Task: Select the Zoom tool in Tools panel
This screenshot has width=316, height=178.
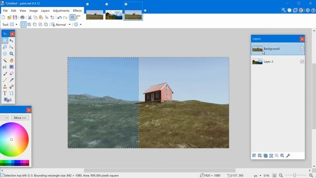Action: pos(11,54)
